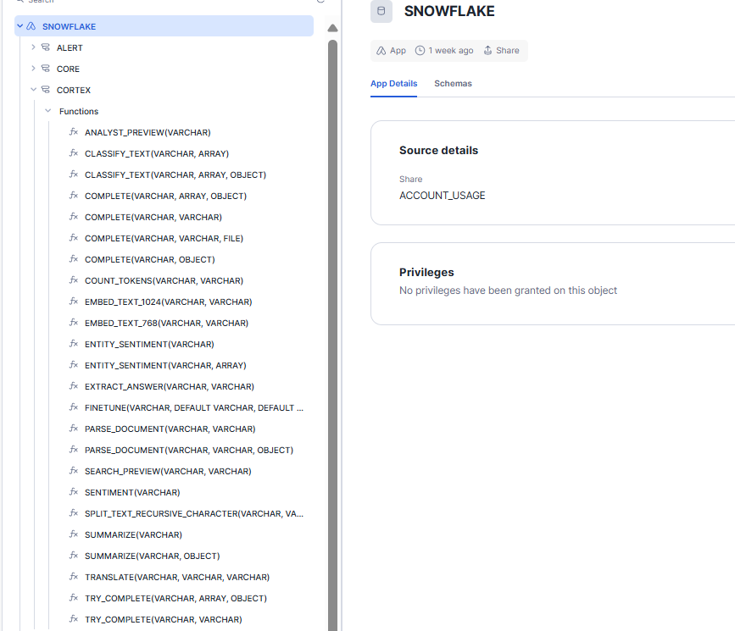Select the Functions folder label
This screenshot has width=735, height=631.
point(79,112)
